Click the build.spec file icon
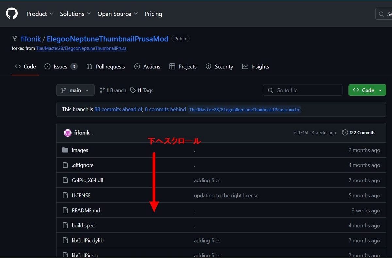This screenshot has width=392, height=258. pos(65,225)
